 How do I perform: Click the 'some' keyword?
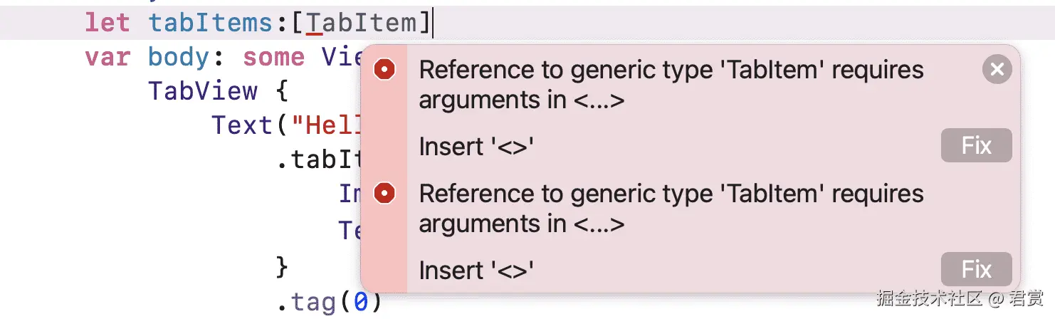click(x=274, y=57)
